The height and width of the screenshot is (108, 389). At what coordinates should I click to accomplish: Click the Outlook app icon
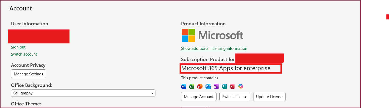[x=208, y=86]
